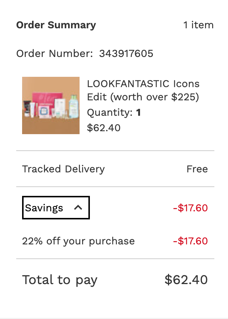Click the Savings label text
The width and height of the screenshot is (228, 319).
click(x=44, y=208)
